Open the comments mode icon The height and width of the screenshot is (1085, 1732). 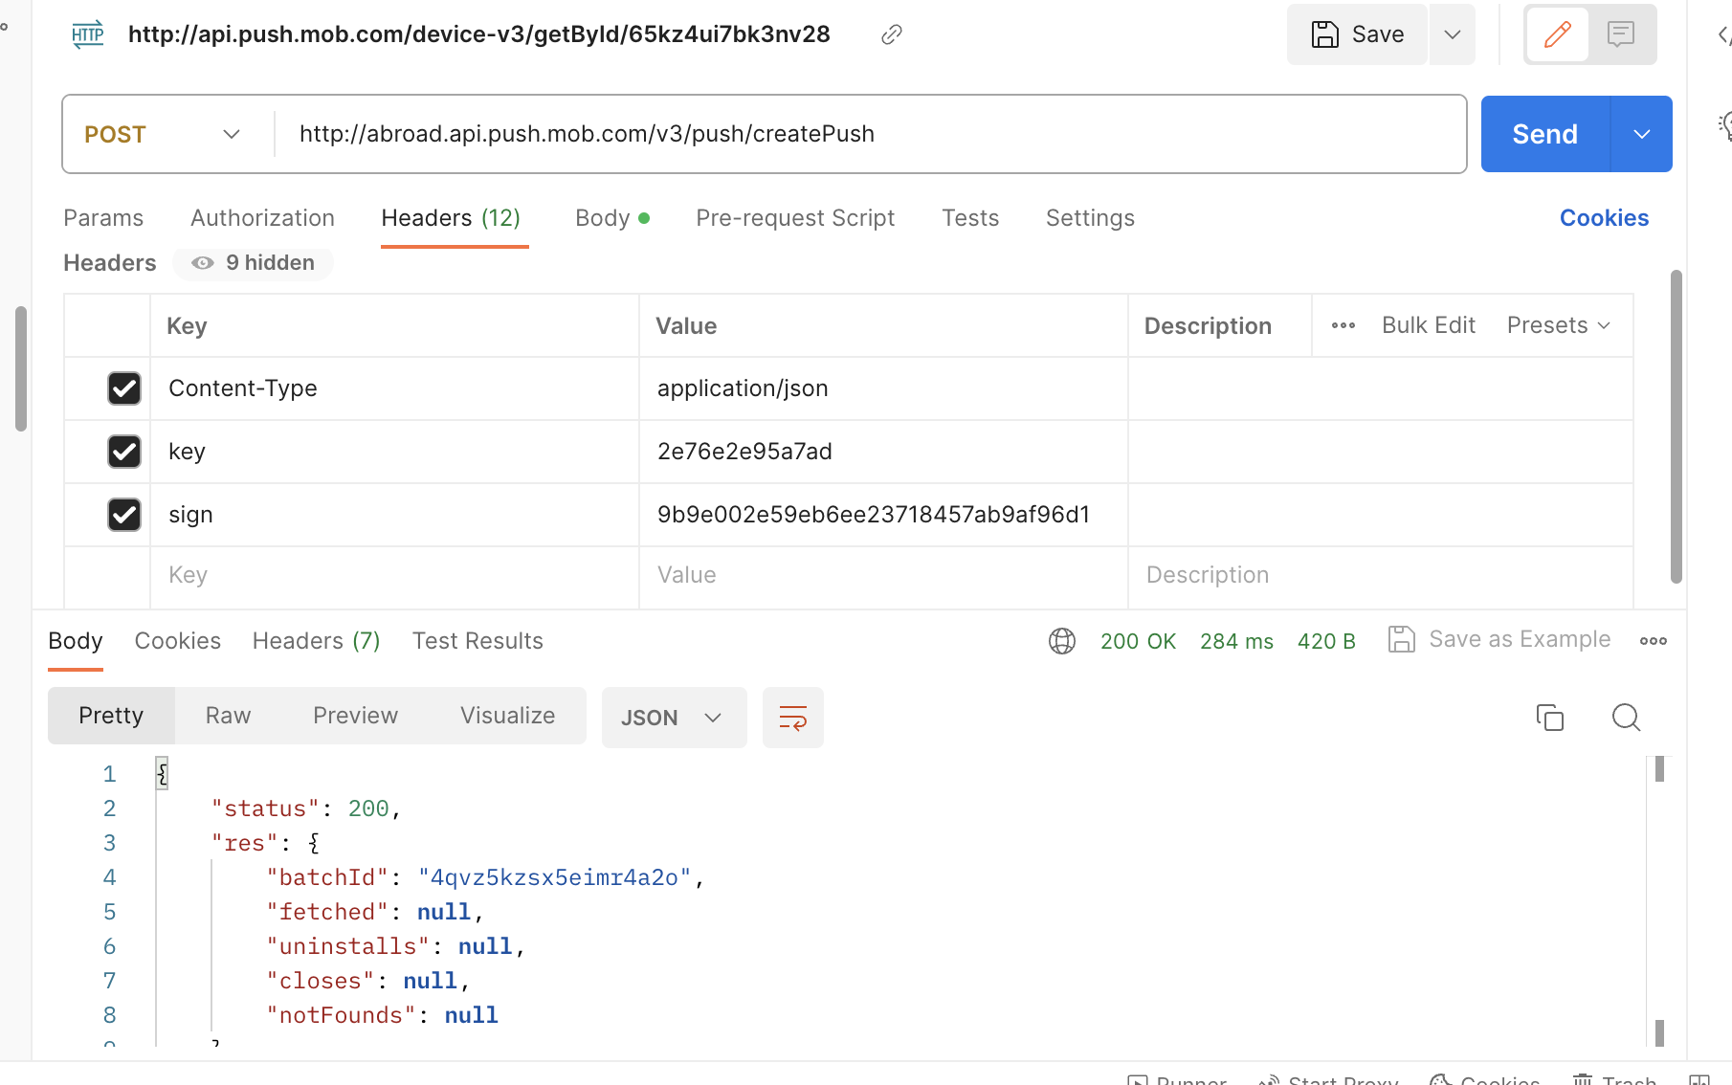click(x=1620, y=34)
